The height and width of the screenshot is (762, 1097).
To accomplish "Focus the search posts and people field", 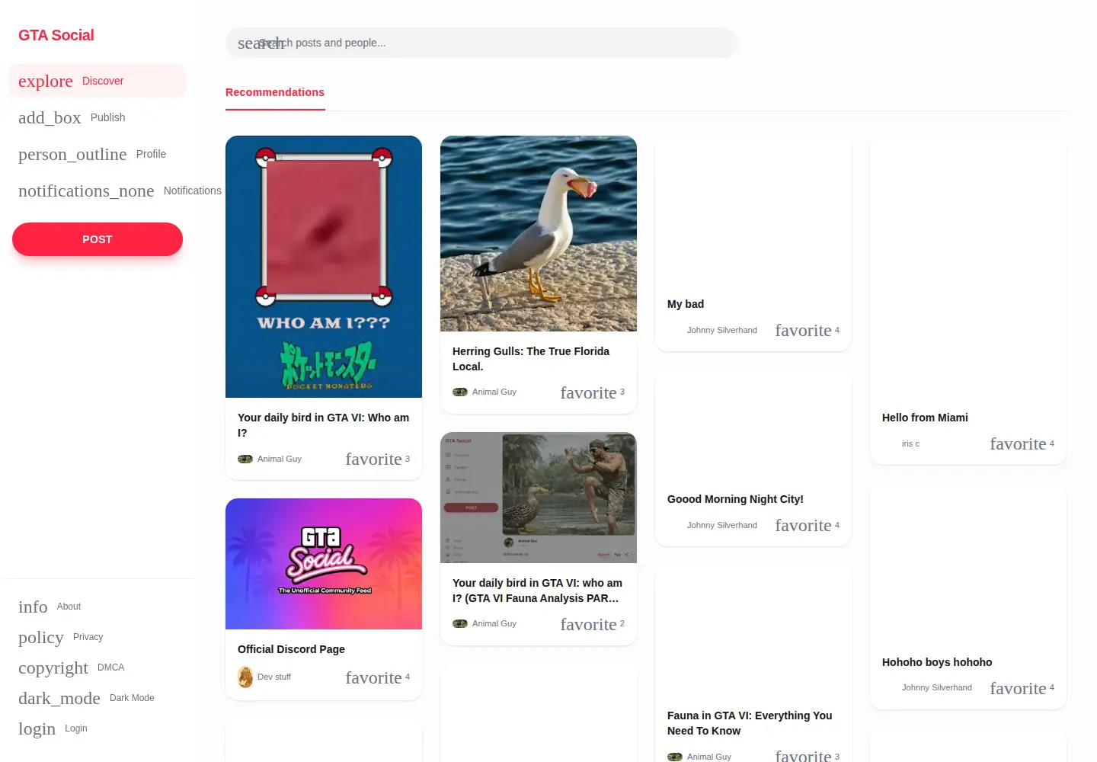I will click(x=481, y=43).
